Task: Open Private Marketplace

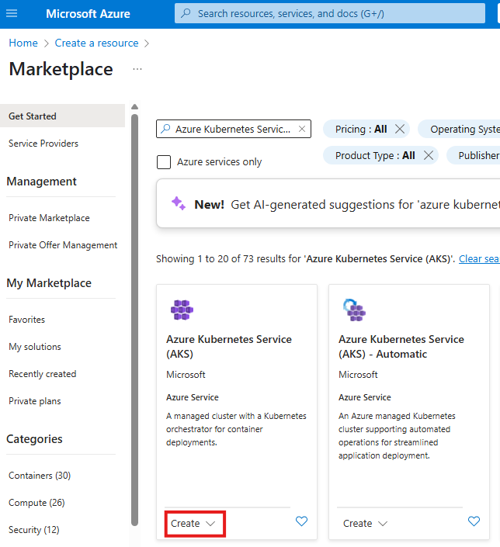Action: [x=49, y=218]
